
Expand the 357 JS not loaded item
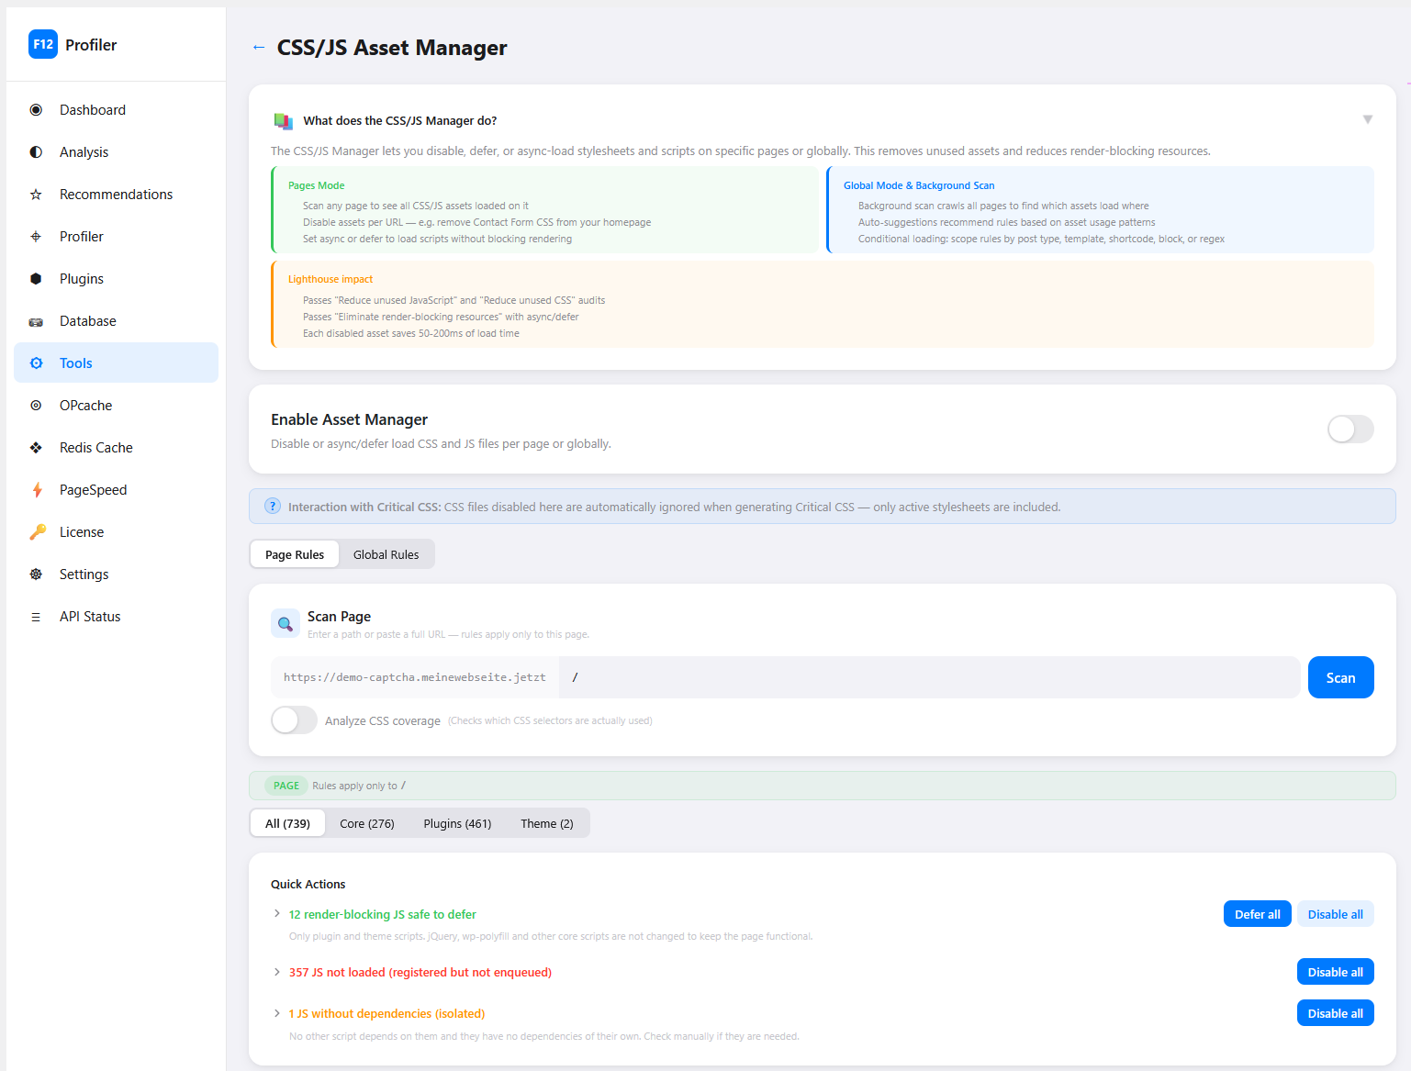click(x=277, y=972)
